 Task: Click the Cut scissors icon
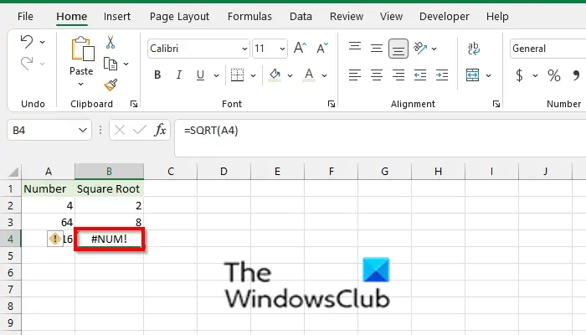(x=111, y=42)
